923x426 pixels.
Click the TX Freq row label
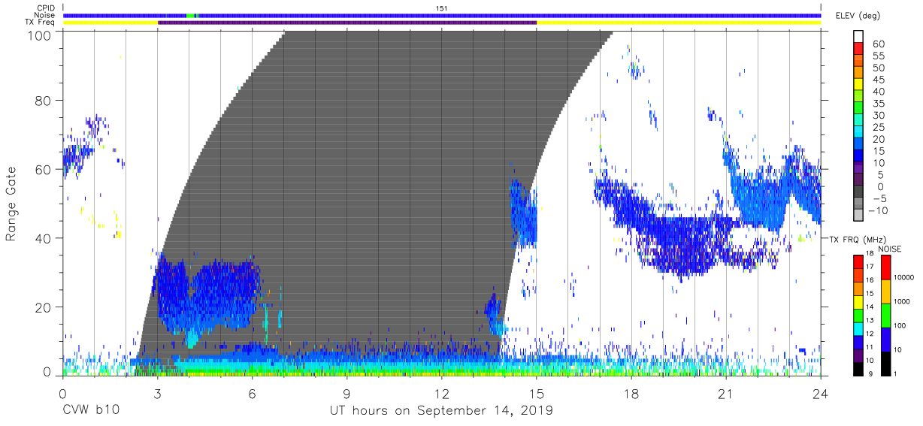coord(41,23)
